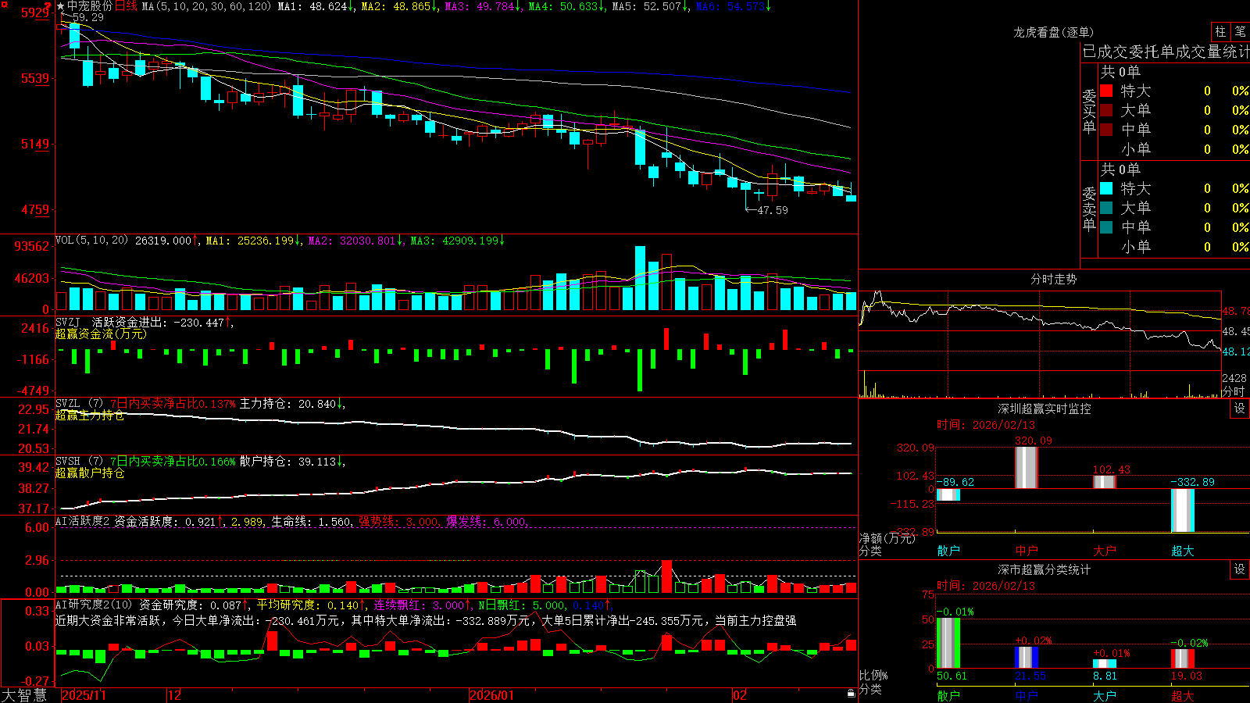
Task: Click the star icon beside 中宠股份
Action: click(x=61, y=6)
